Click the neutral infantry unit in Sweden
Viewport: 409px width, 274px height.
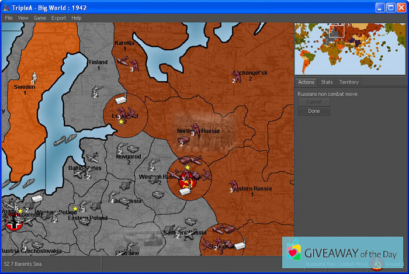[34, 77]
